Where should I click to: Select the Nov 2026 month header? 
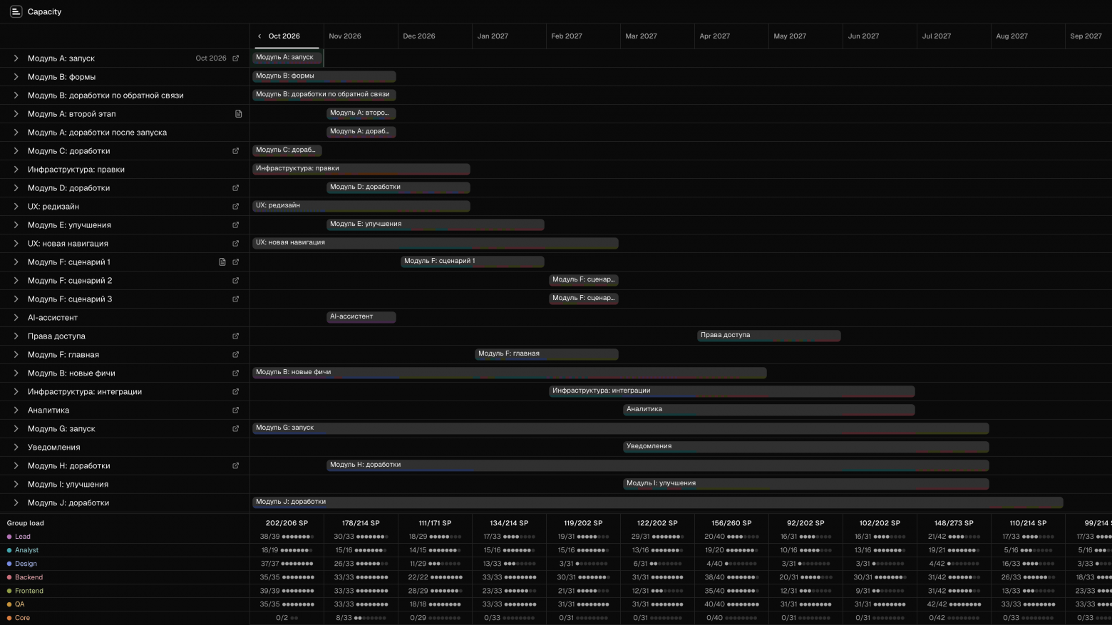[345, 36]
